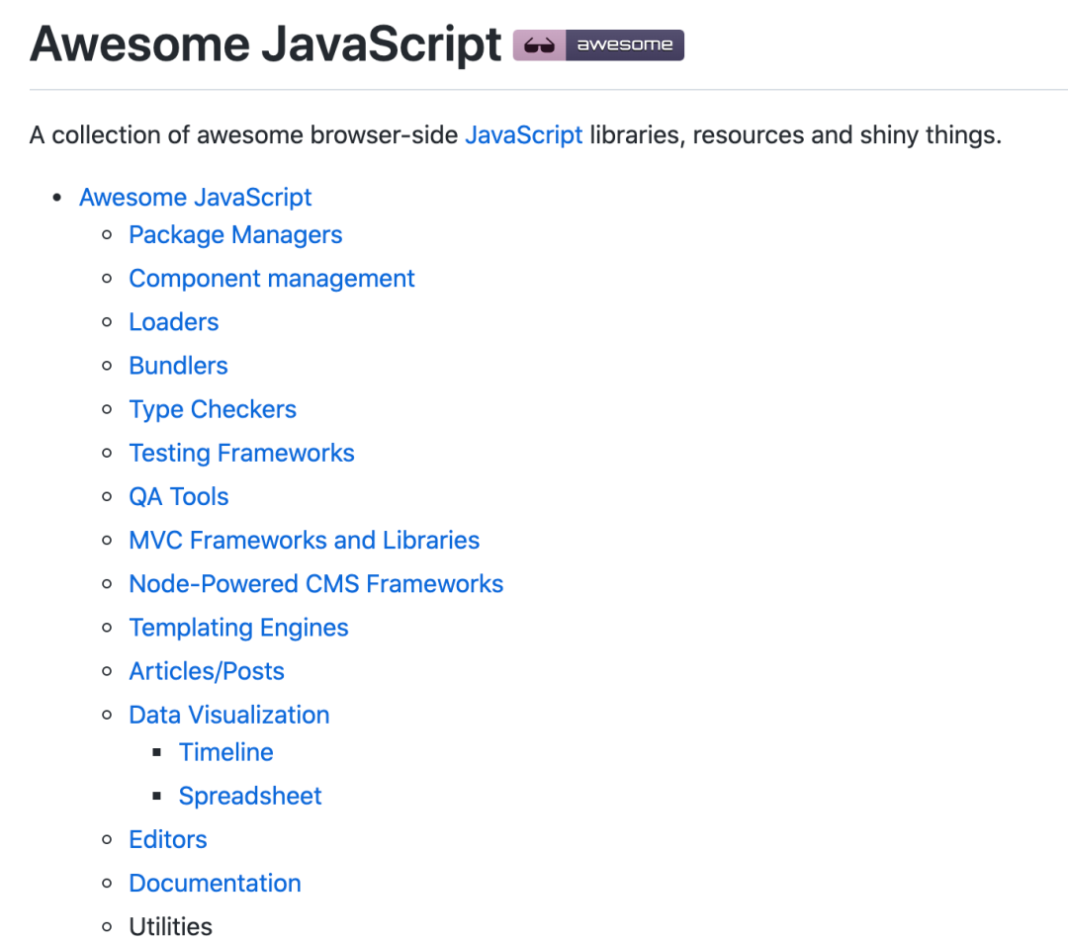Go to the Editors section
The image size is (1068, 940).
[x=168, y=839]
